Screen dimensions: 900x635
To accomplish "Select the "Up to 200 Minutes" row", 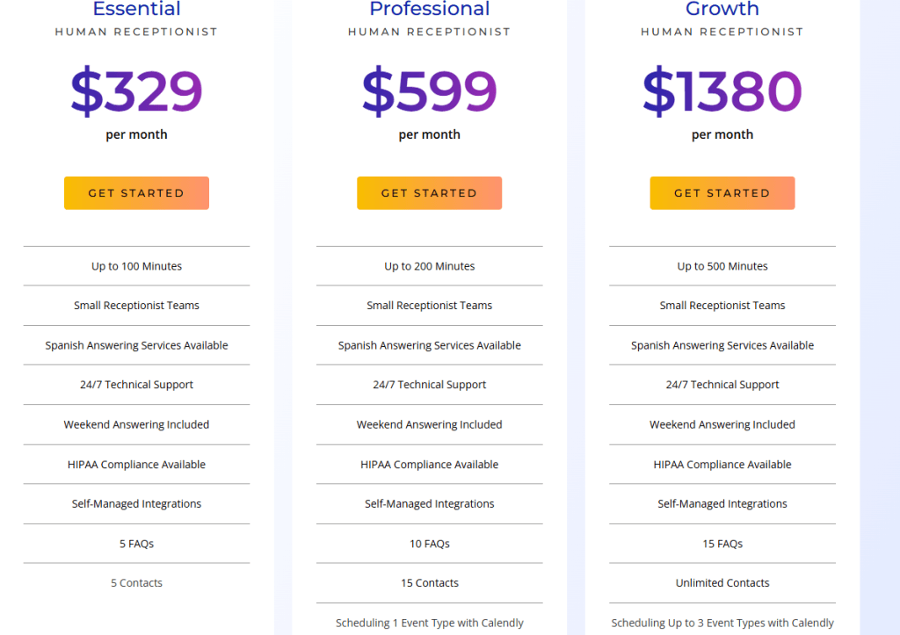I will point(429,266).
